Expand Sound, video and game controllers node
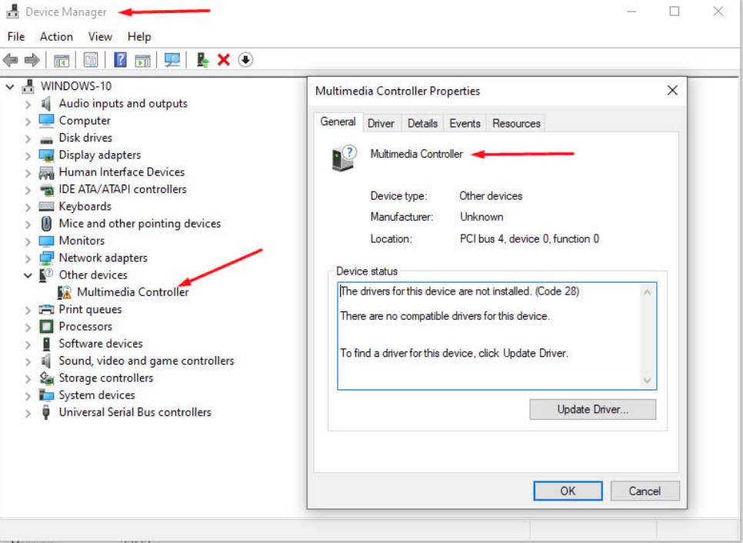Screen dimensions: 743x543 point(28,361)
